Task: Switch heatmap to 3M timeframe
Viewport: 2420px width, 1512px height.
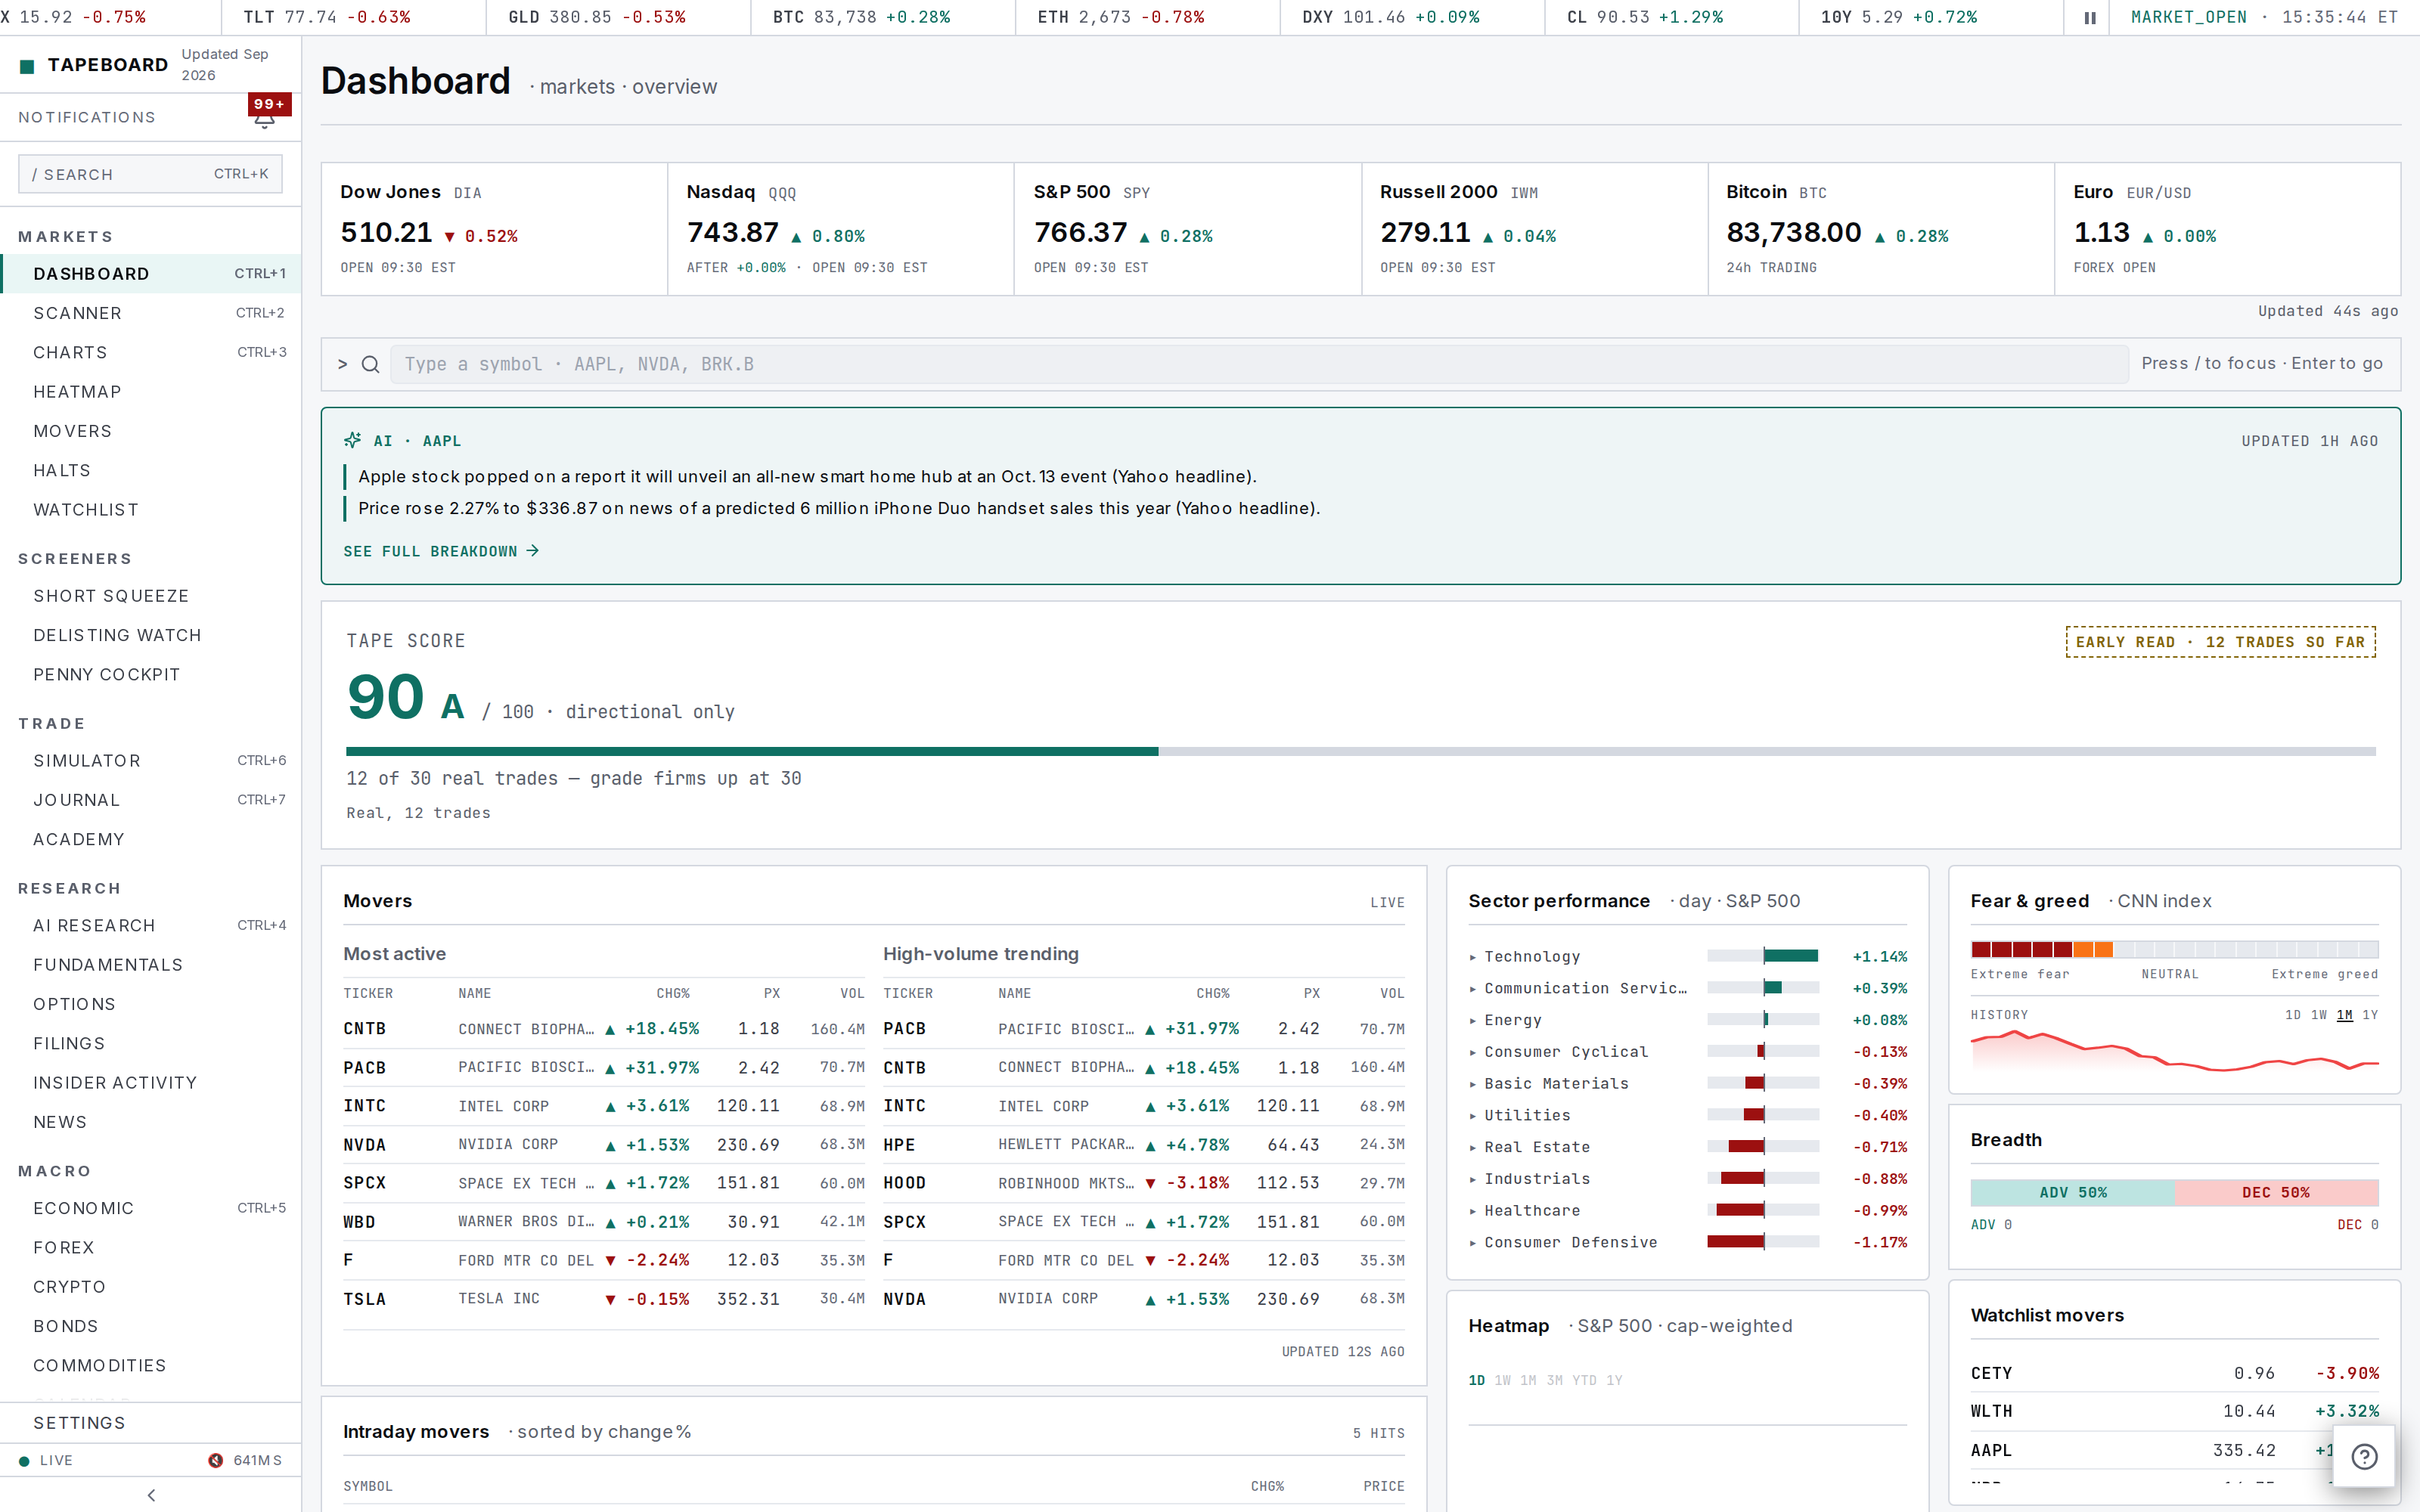Action: [x=1554, y=1380]
